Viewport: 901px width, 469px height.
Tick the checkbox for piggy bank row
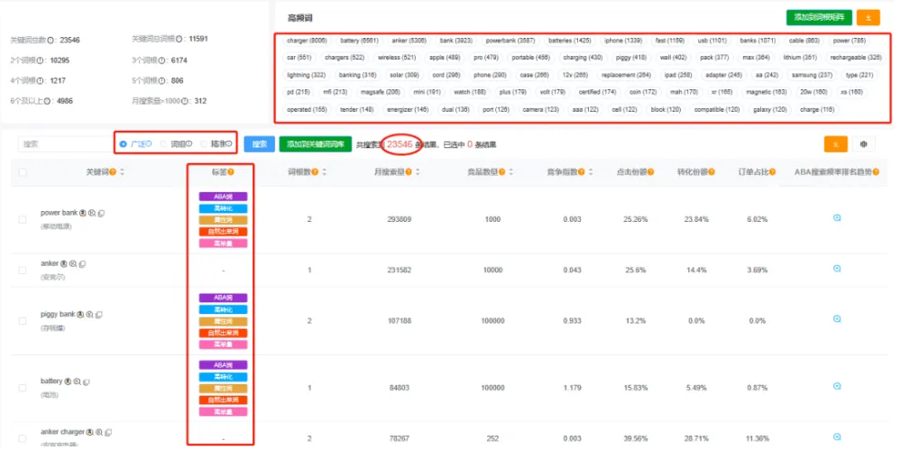coord(23,321)
